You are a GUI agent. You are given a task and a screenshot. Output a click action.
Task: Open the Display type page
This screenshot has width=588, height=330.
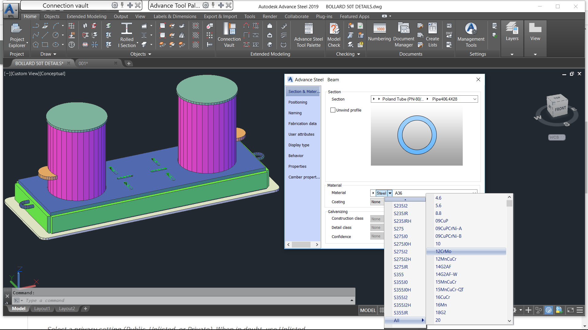click(x=299, y=145)
